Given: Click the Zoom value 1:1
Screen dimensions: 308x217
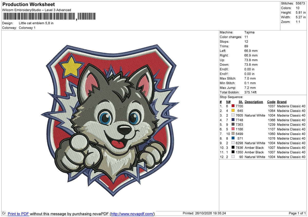Looking at the screenshot, I should click(x=299, y=22).
